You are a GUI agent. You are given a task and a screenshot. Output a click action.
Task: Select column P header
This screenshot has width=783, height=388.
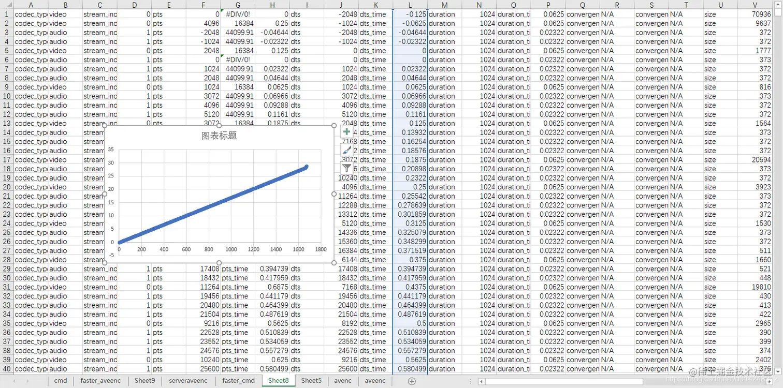point(548,5)
